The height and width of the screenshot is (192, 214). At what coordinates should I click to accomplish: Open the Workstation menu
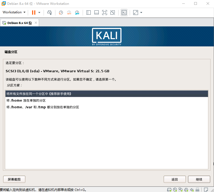pos(14,12)
